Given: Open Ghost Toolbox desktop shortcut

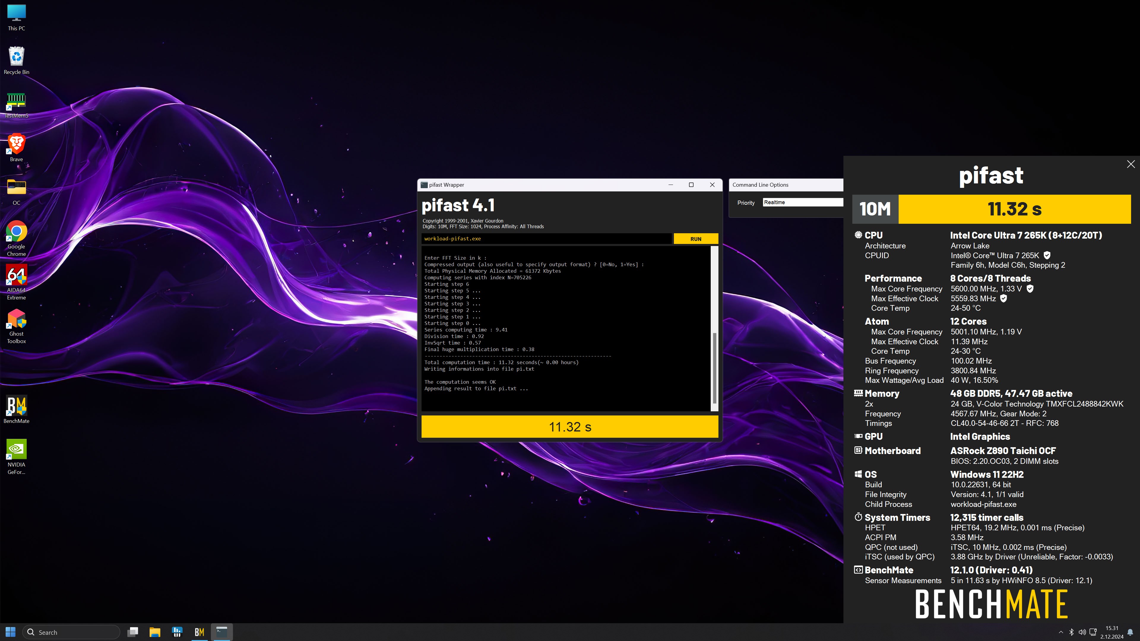Looking at the screenshot, I should pos(16,326).
